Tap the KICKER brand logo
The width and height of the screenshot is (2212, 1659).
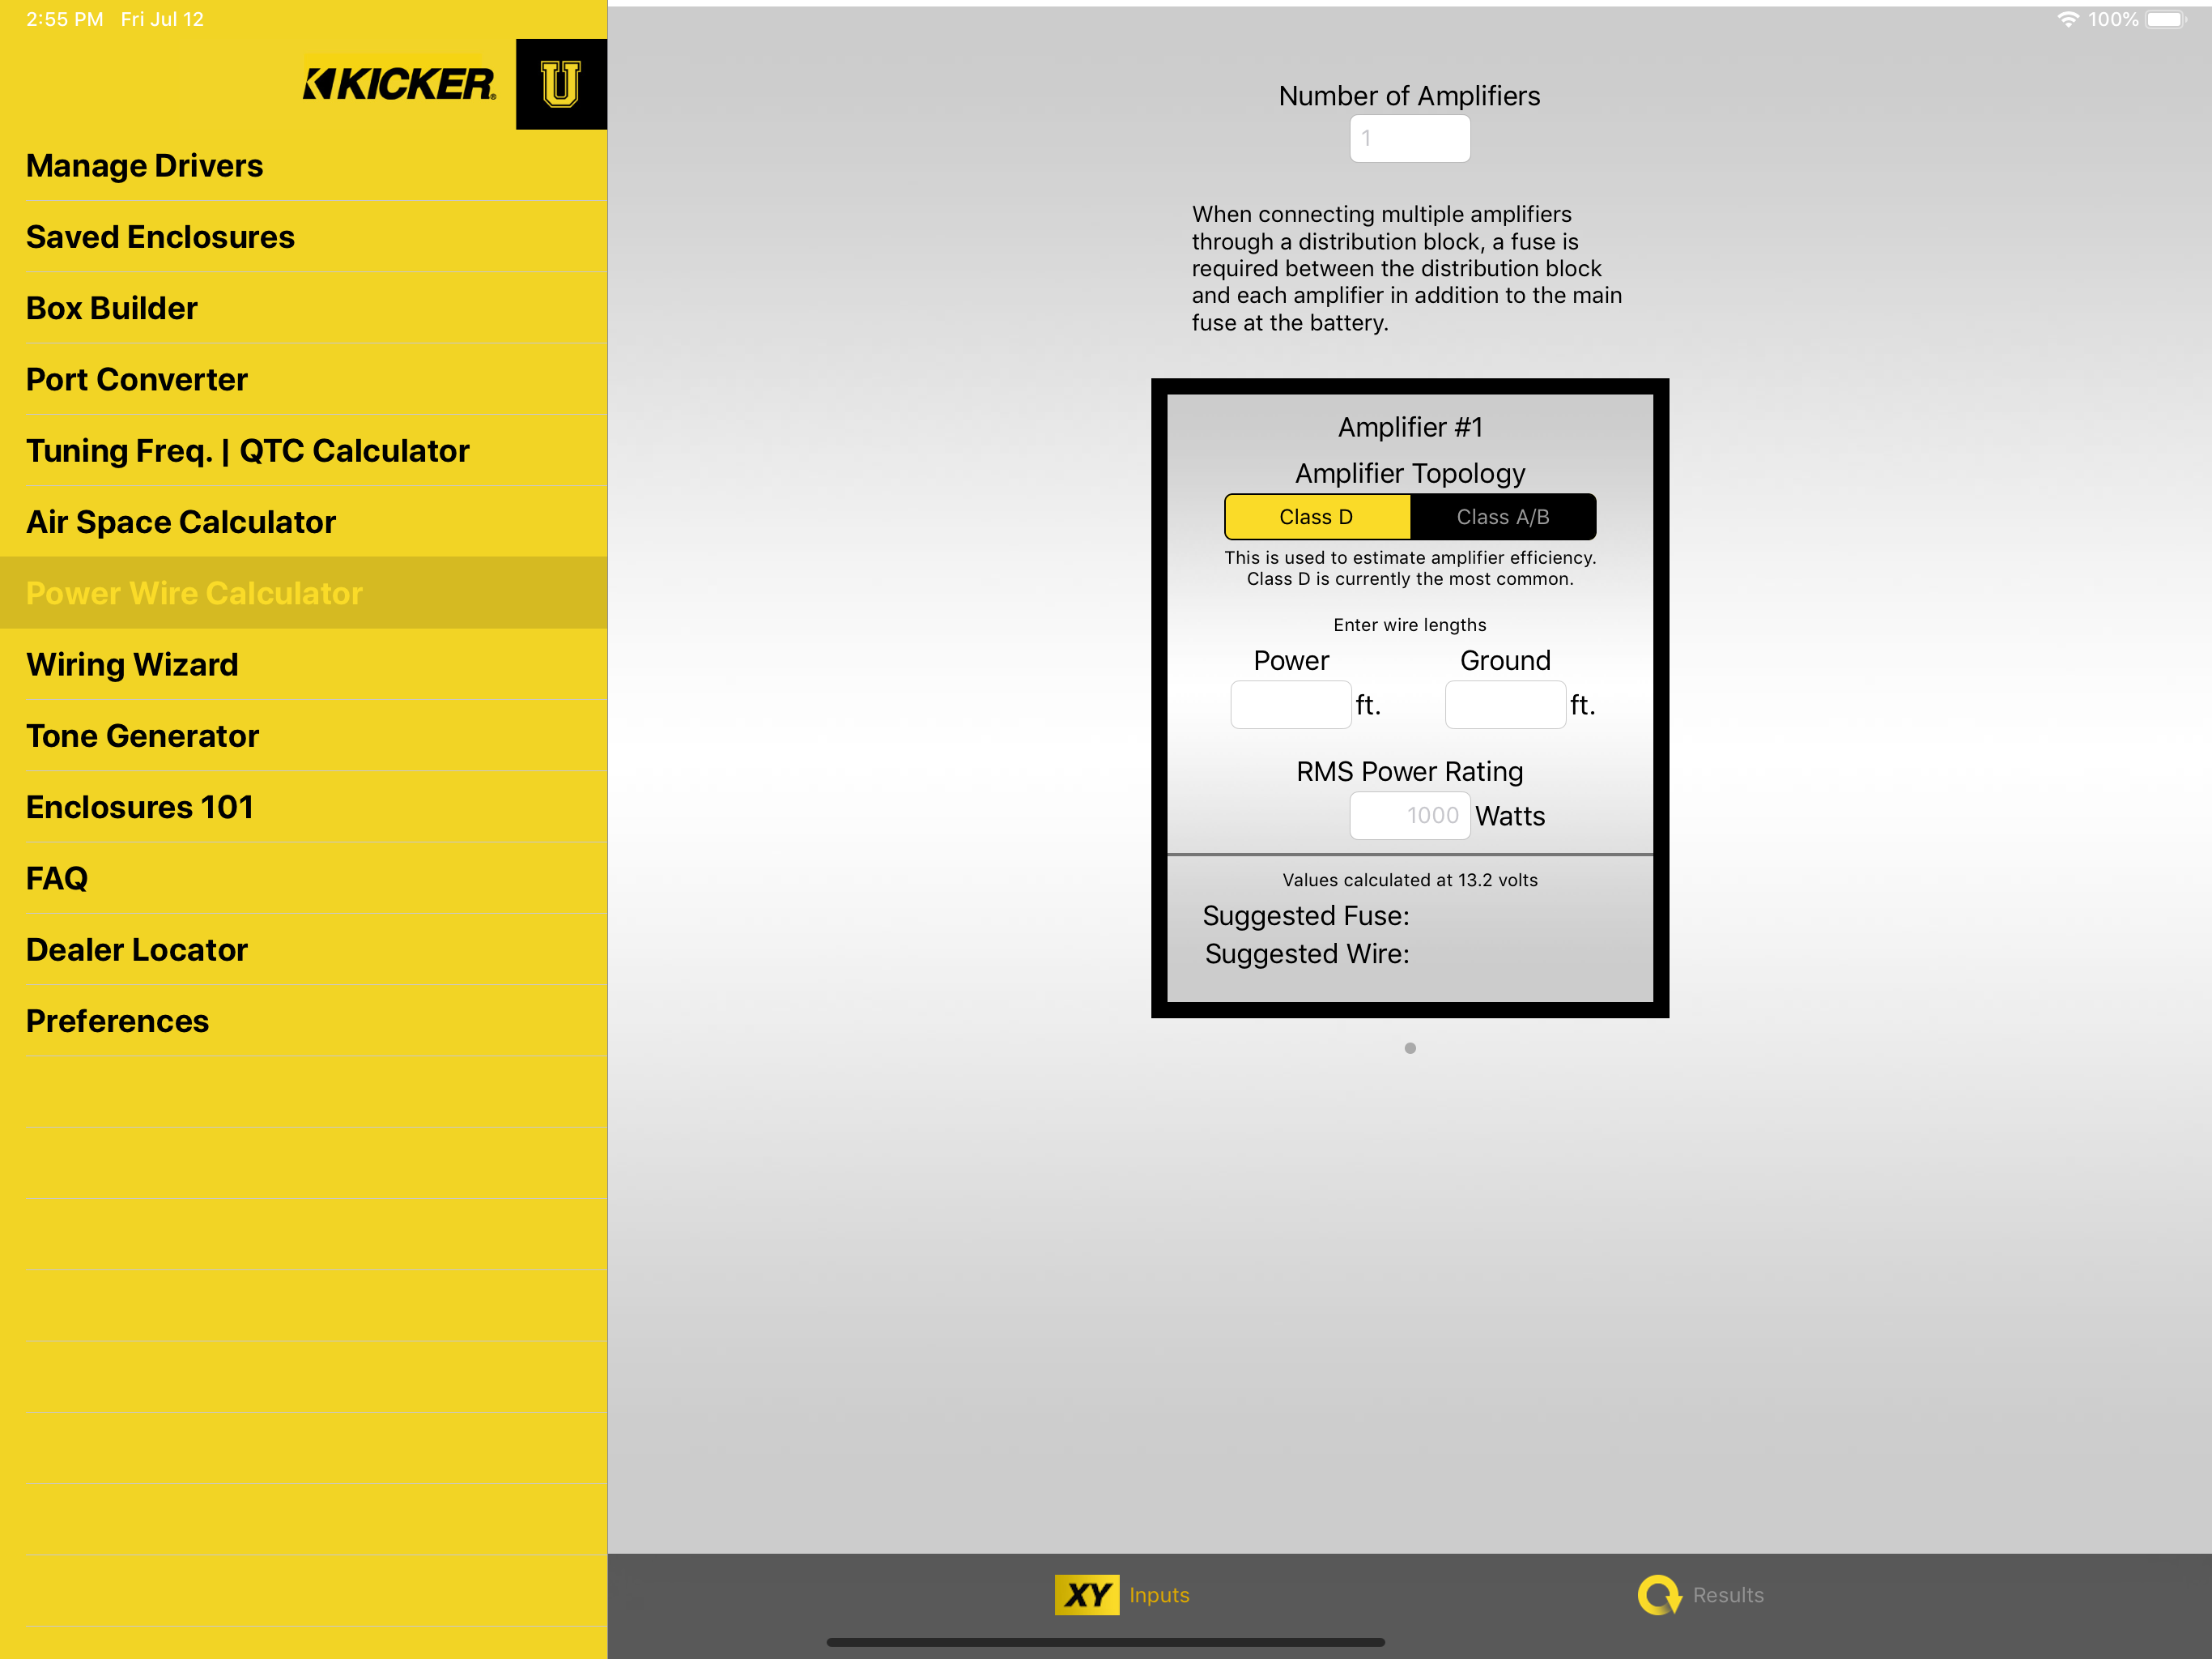click(x=400, y=84)
